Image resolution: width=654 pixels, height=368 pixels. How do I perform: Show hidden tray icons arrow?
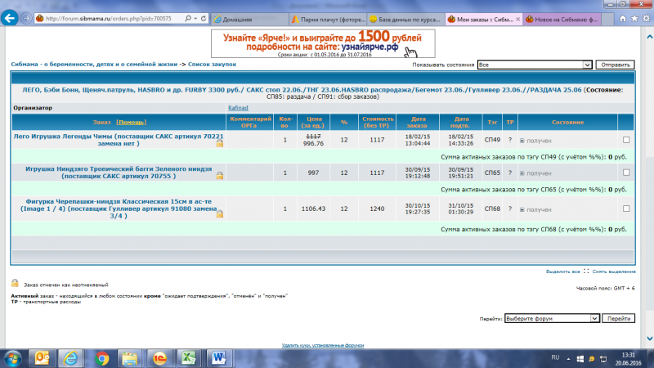click(568, 359)
